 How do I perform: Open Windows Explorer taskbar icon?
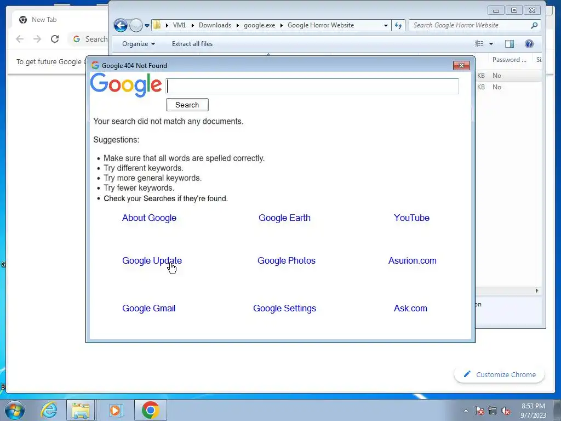(x=81, y=410)
